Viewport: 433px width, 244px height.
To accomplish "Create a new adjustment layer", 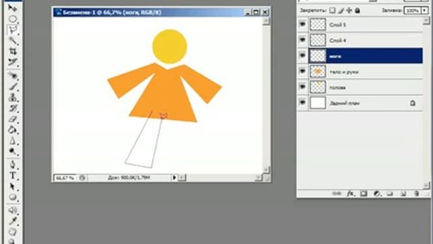I will 377,193.
